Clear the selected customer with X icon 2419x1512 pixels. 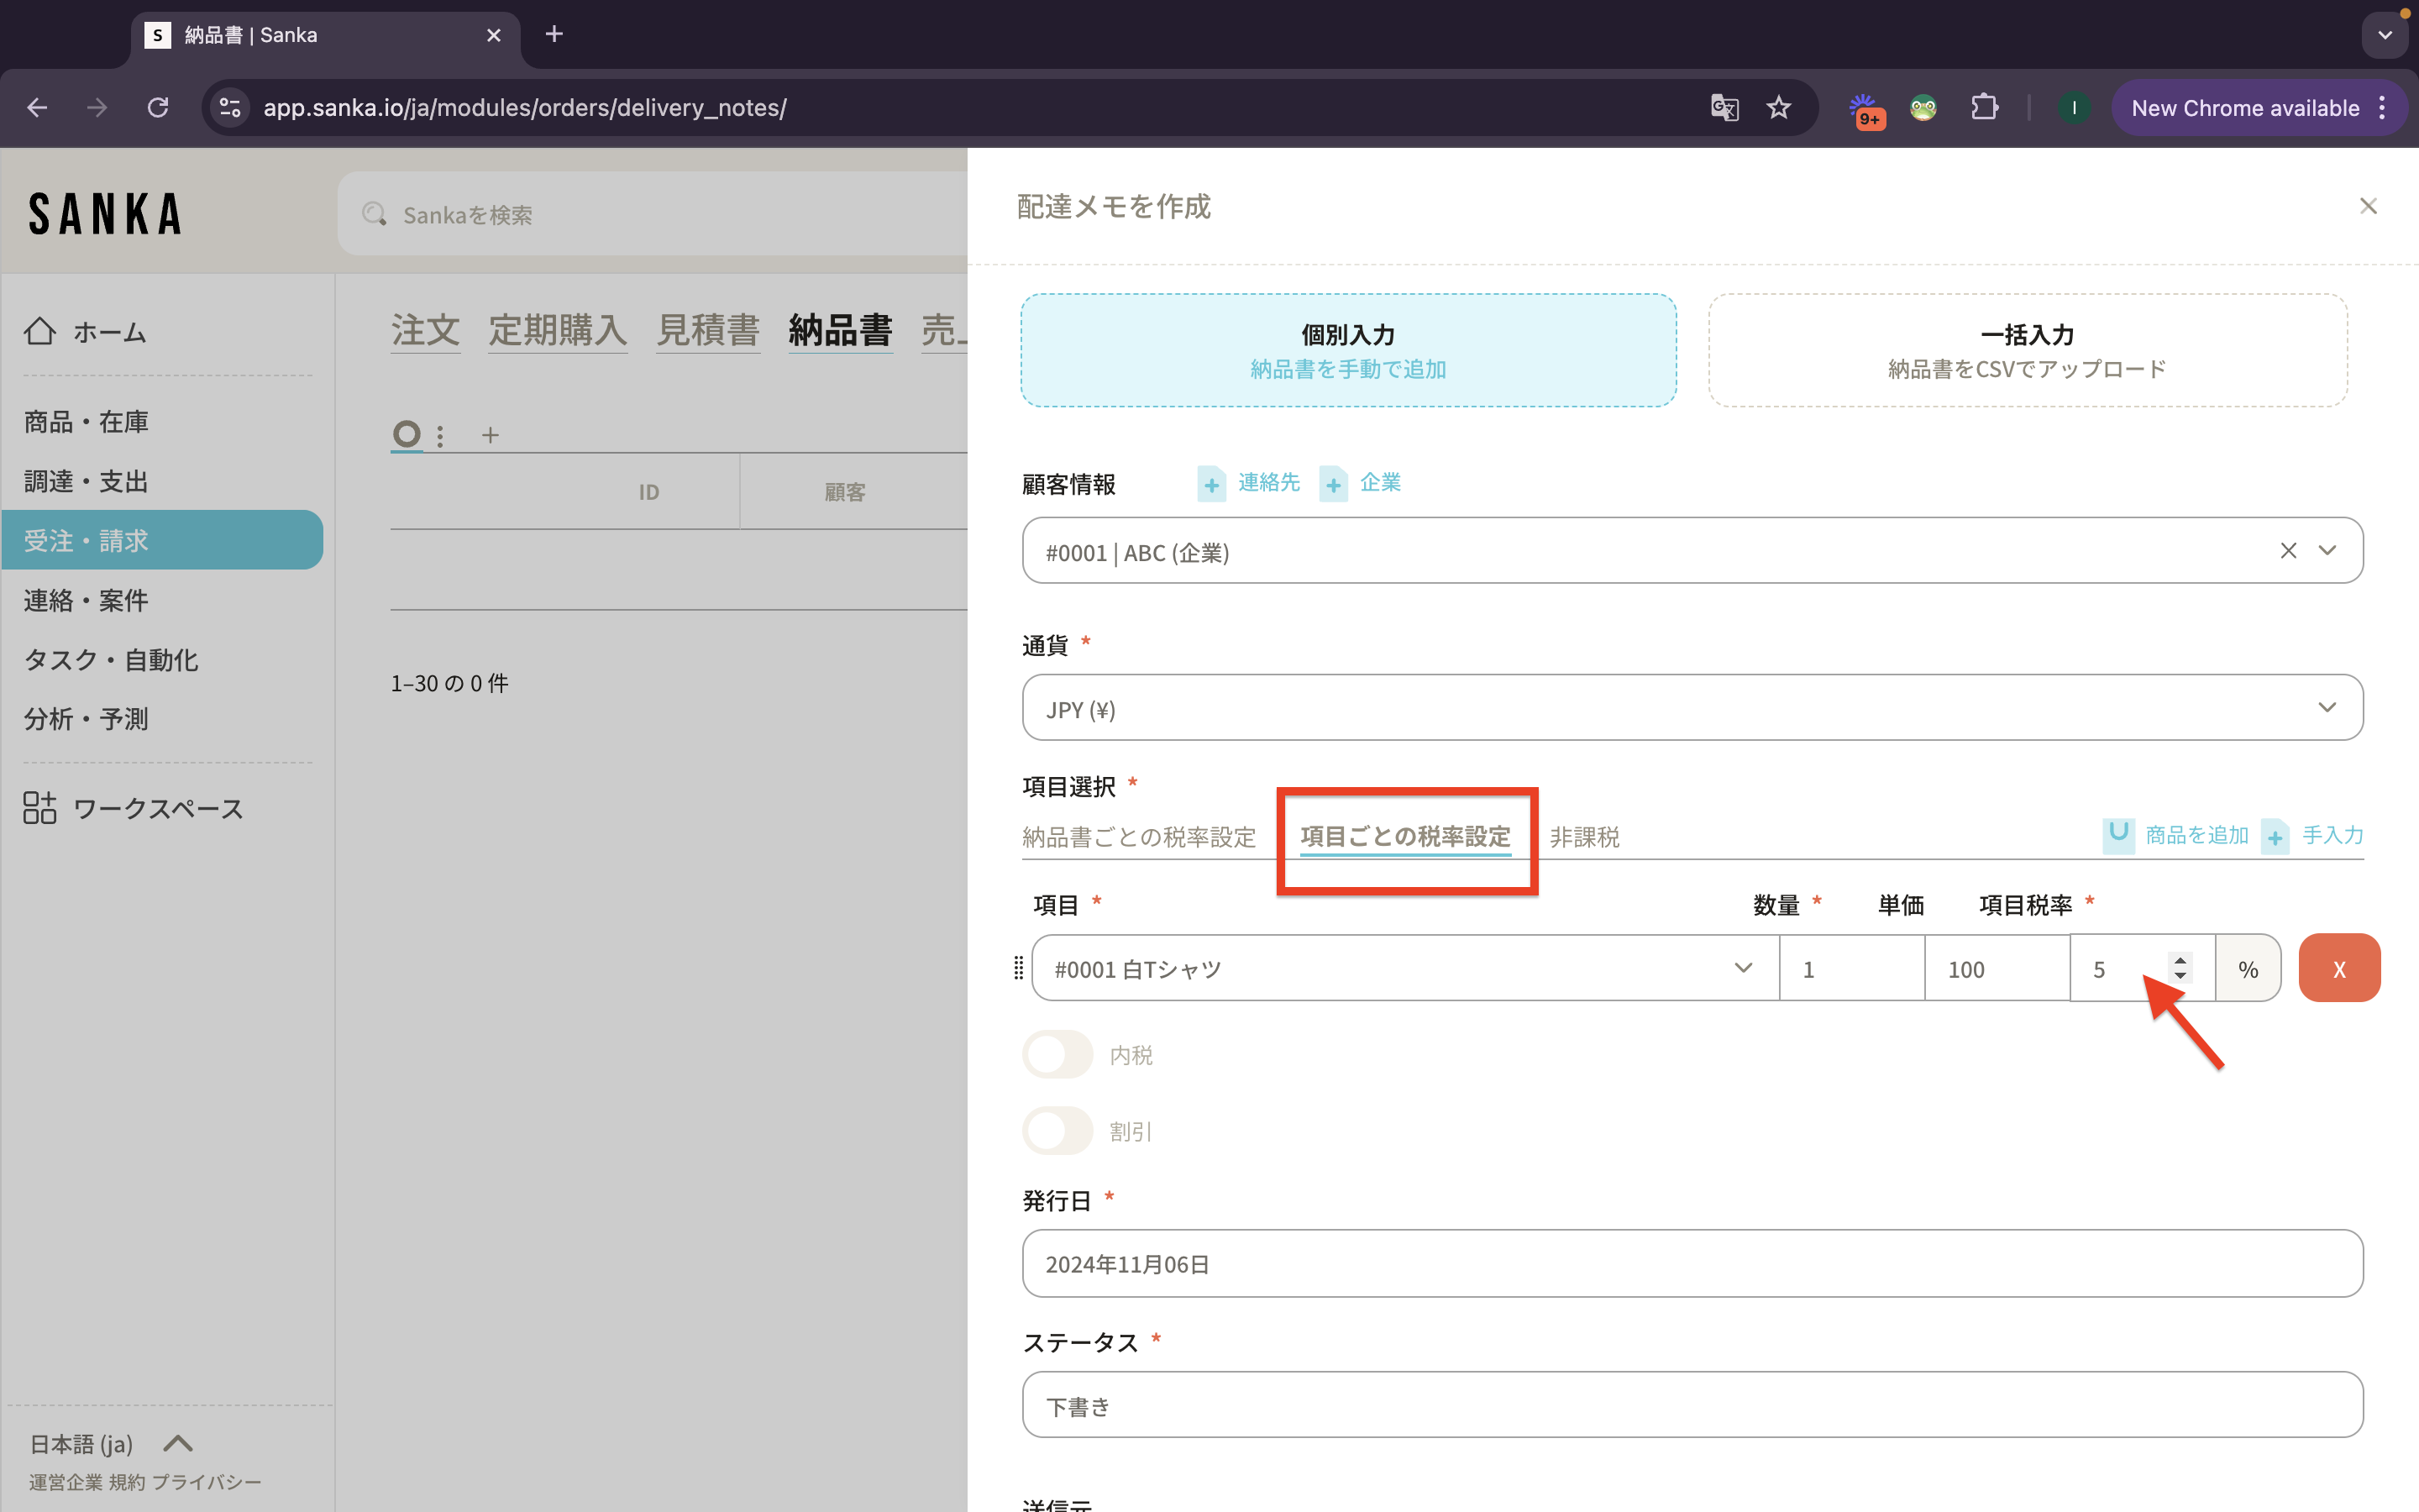pos(2288,551)
